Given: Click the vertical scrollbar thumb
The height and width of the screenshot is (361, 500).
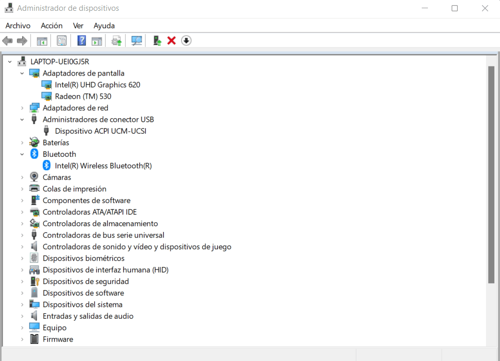Looking at the screenshot, I should click(491, 174).
